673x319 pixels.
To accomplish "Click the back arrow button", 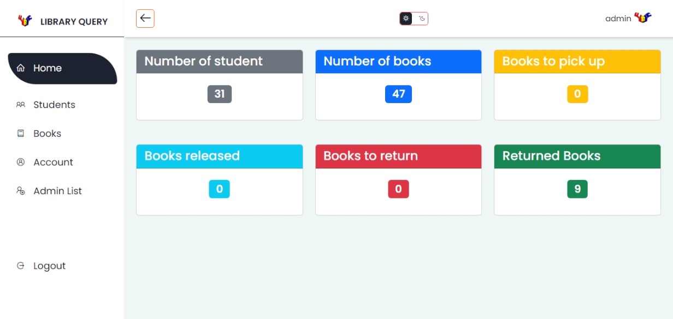I will 145,19.
